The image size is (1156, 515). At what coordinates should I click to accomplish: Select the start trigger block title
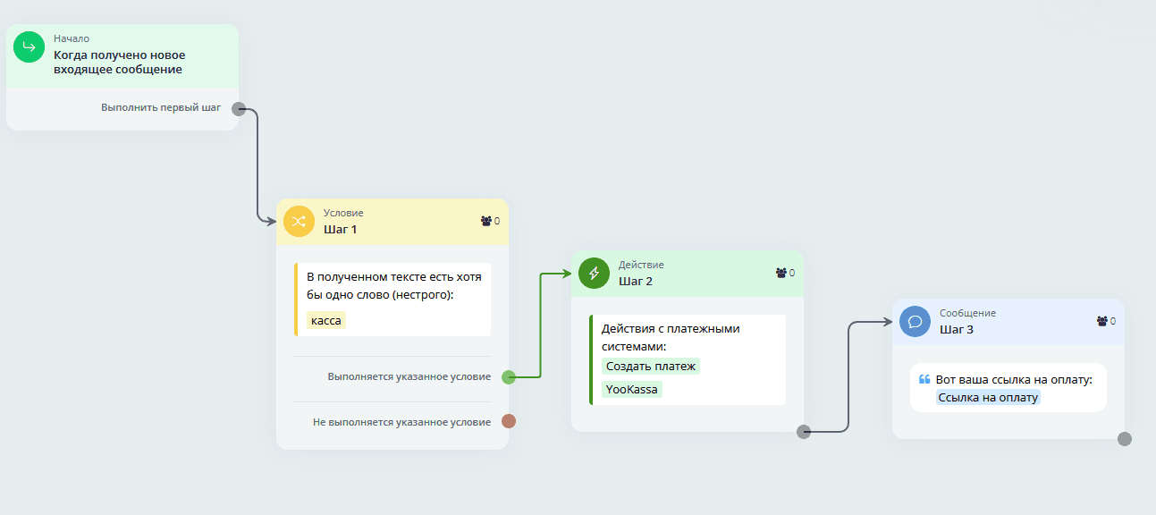click(x=119, y=62)
